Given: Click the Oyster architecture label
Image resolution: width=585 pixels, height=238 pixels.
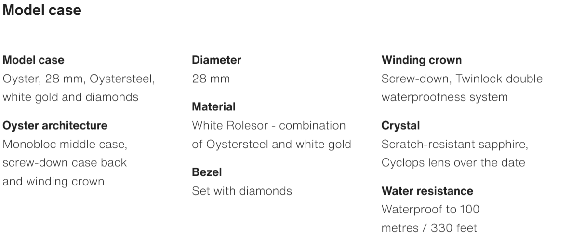Looking at the screenshot, I should click(x=55, y=126).
